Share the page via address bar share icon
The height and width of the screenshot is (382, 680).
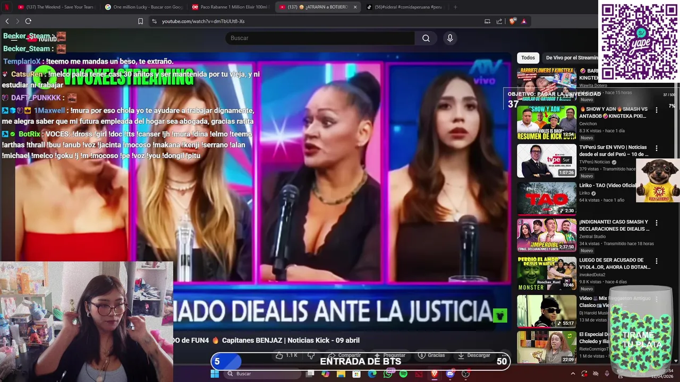(499, 21)
